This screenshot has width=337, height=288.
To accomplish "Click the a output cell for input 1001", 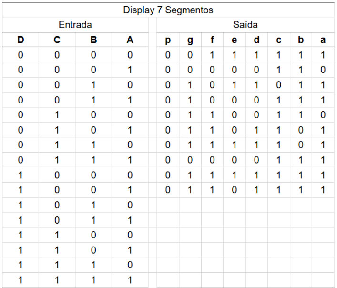I will click(323, 190).
